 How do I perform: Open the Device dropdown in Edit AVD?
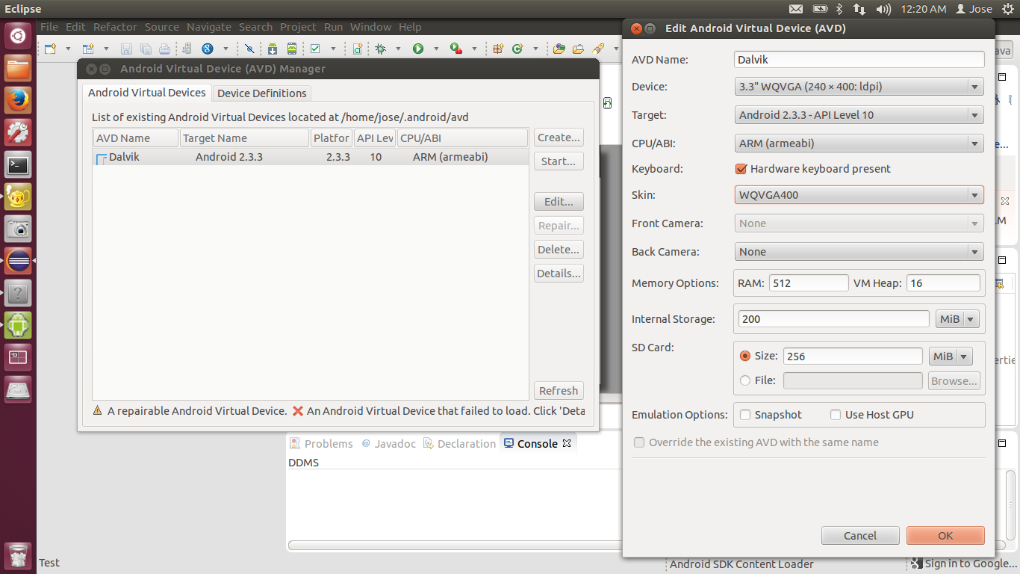point(859,87)
